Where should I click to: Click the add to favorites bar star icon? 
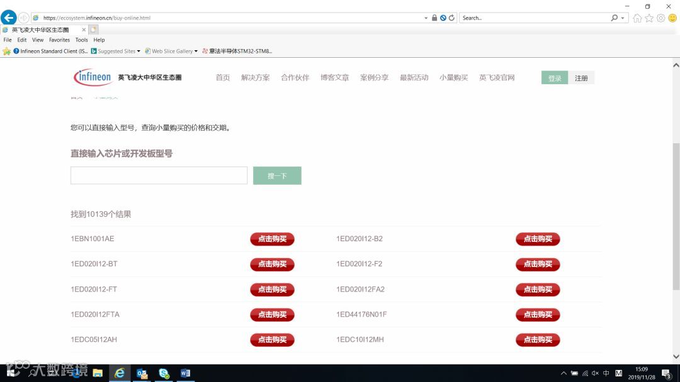(x=6, y=51)
